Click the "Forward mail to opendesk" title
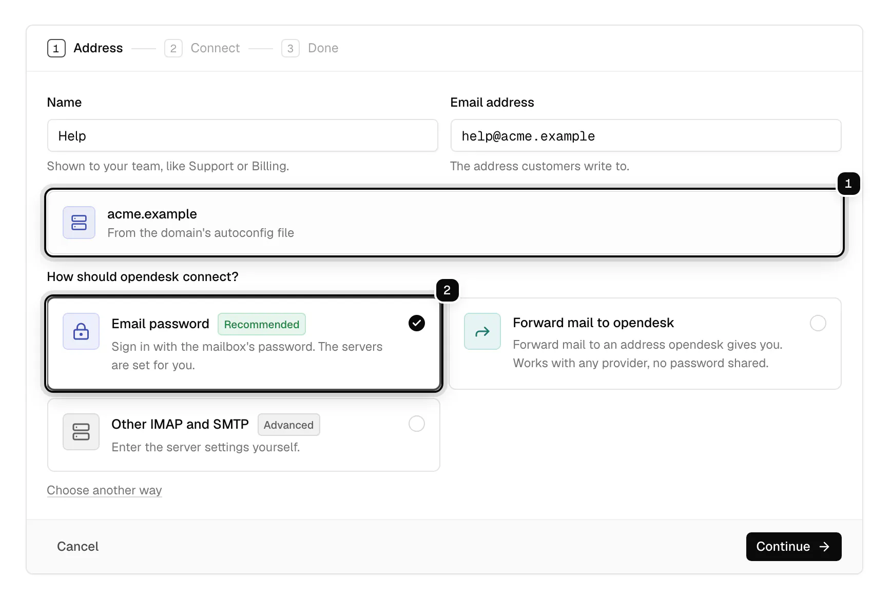Screen dimensions: 891x599 pyautogui.click(x=593, y=323)
